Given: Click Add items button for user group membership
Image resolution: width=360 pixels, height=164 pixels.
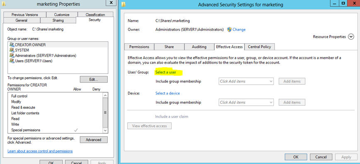Looking at the screenshot, I should click(x=292, y=81).
